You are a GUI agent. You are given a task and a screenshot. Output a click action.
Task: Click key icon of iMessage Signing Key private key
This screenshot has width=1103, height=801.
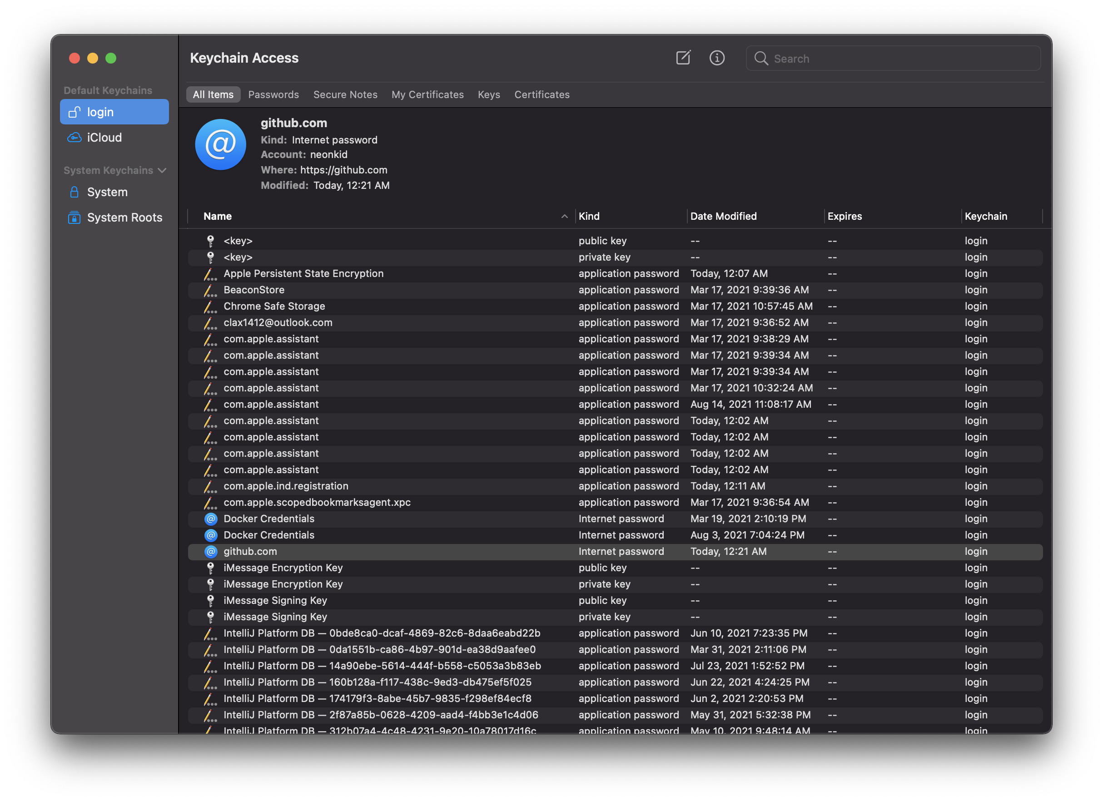click(211, 617)
